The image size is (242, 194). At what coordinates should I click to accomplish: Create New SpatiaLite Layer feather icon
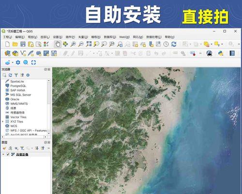[x=30, y=53]
